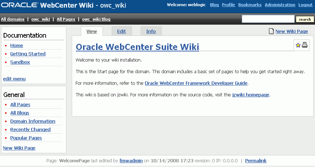Open the All Blogs link
Screen dimensions: 315x167
click(20, 113)
